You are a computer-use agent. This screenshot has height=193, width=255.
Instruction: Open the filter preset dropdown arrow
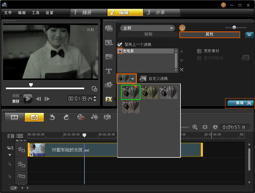[x=133, y=79]
